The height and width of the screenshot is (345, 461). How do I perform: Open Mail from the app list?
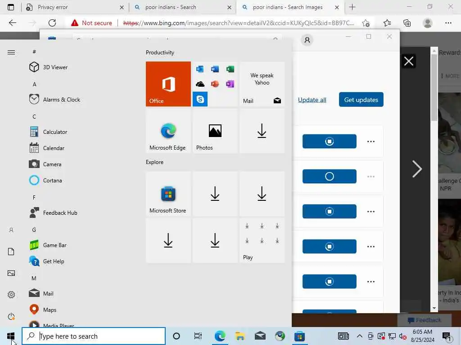(x=41, y=293)
